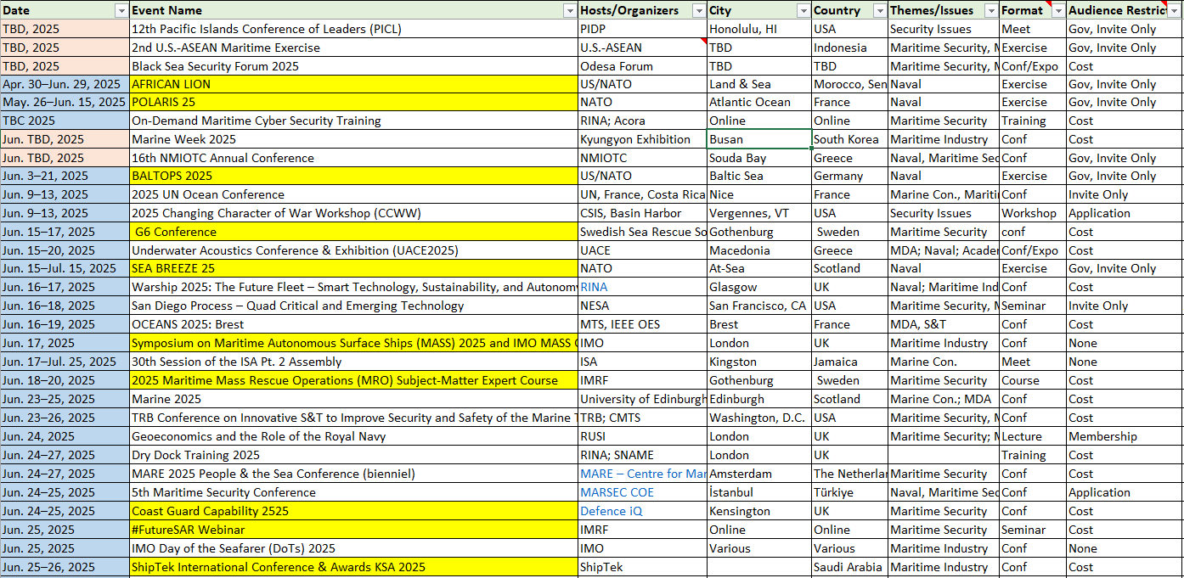Viewport: 1184px width, 578px height.
Task: Select the Souda Bay city cell
Action: pyautogui.click(x=760, y=158)
